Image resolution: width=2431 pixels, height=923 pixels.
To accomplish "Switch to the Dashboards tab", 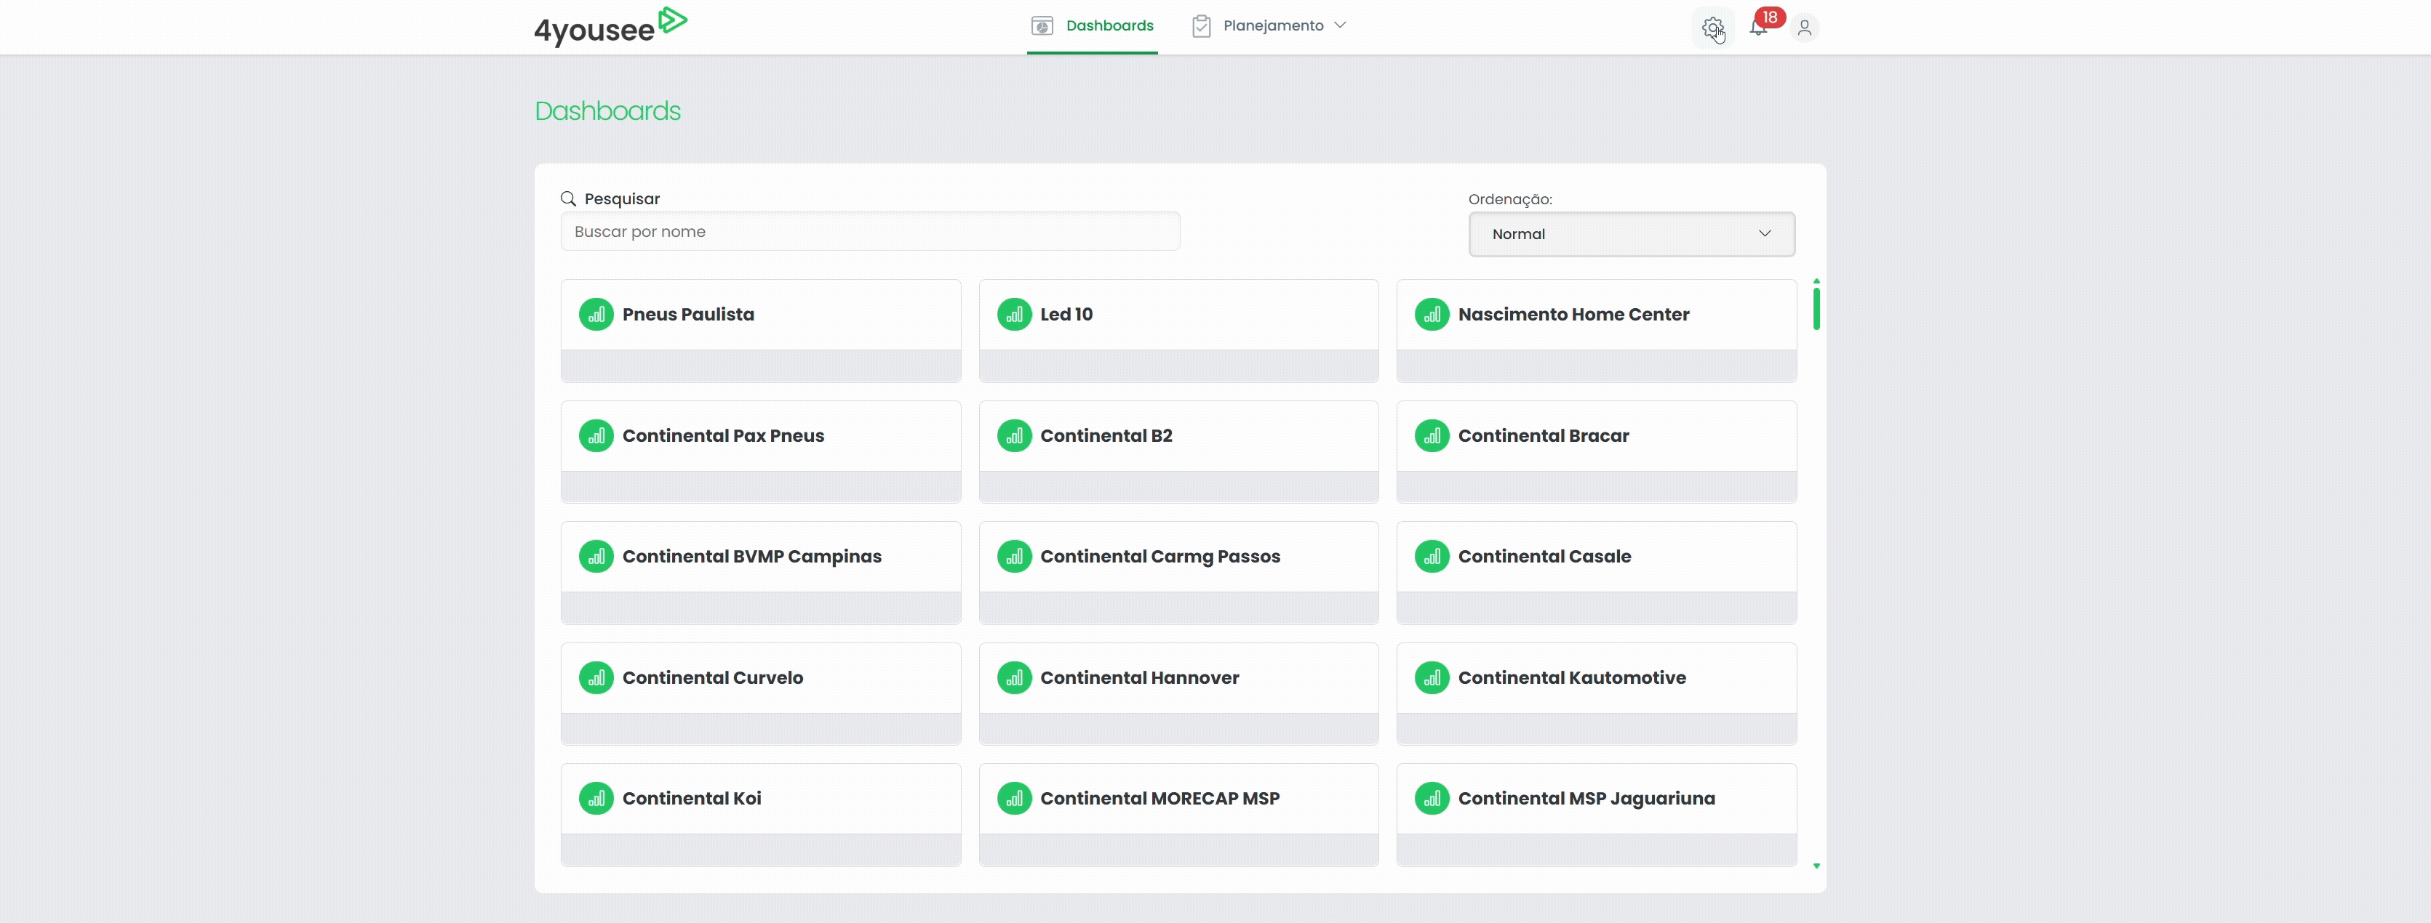I will click(x=1093, y=25).
